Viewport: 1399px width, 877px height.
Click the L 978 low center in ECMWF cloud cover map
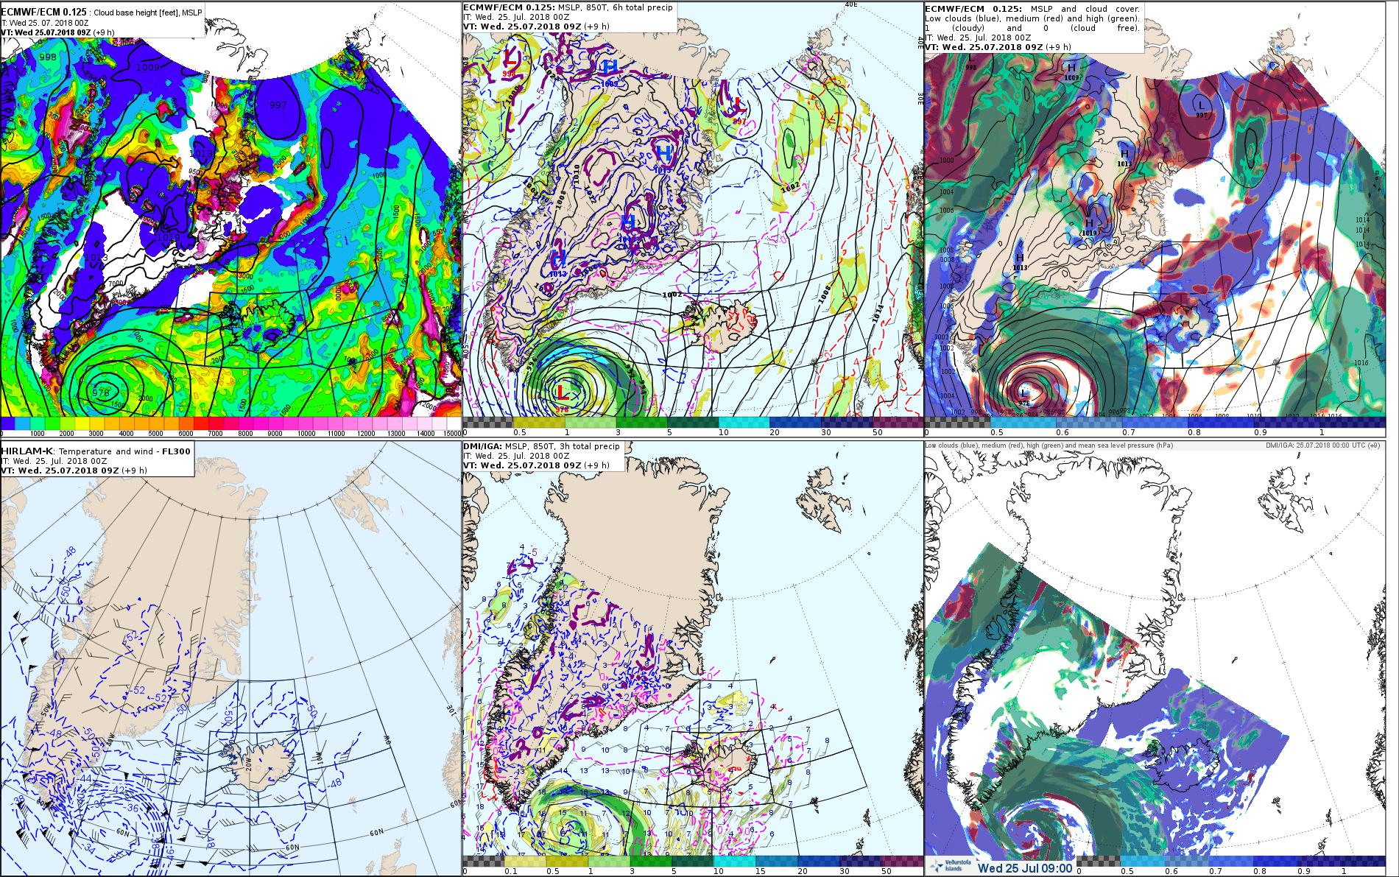point(1023,398)
